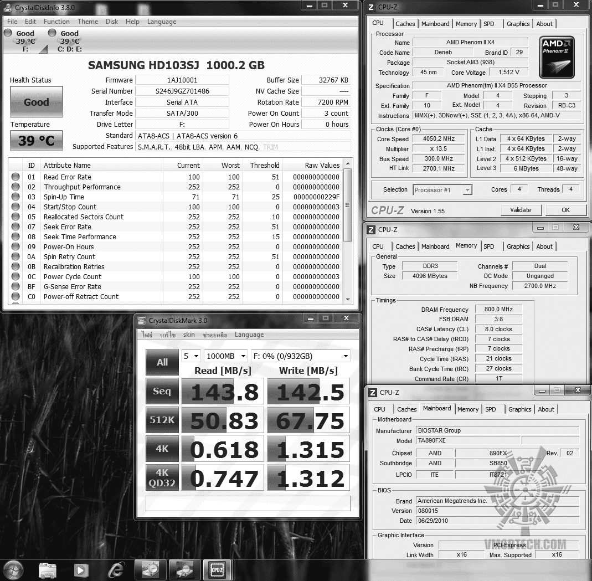Click the Power-off Retract Count status orb
The image size is (592, 581).
click(16, 296)
